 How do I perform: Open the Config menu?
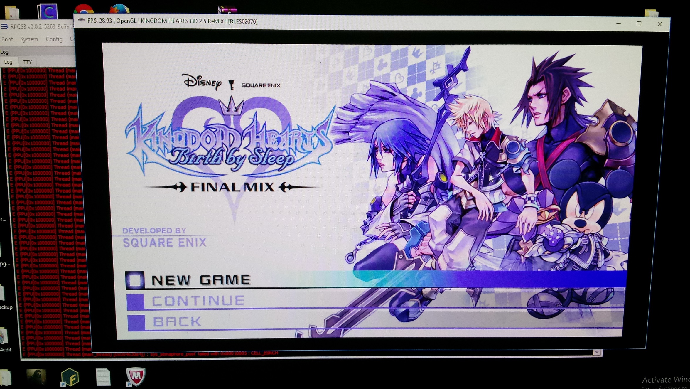[54, 39]
